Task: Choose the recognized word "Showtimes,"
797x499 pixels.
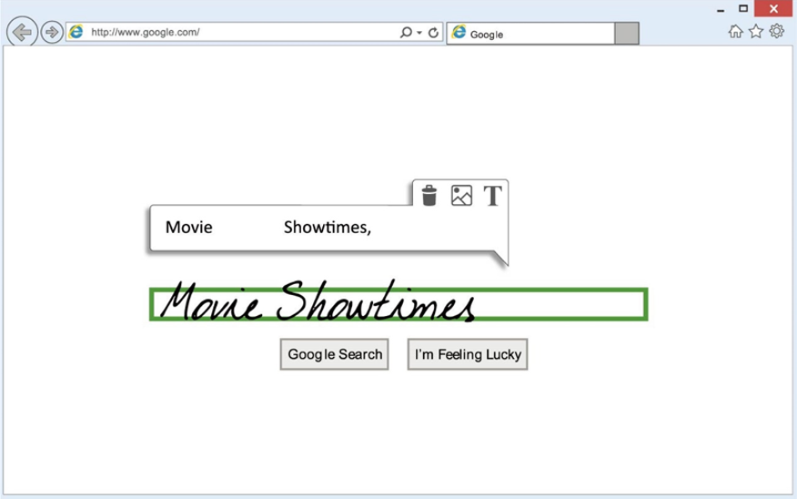Action: click(x=328, y=228)
